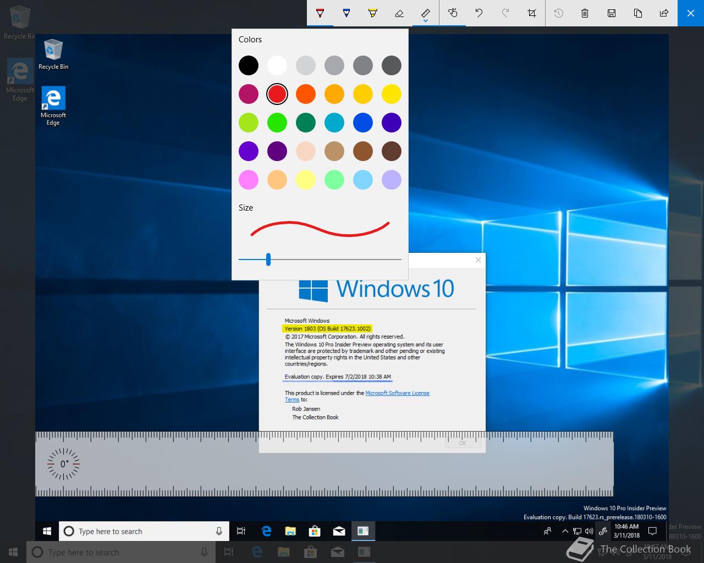Adjust the pen size slider handle
The height and width of the screenshot is (563, 704).
point(268,259)
